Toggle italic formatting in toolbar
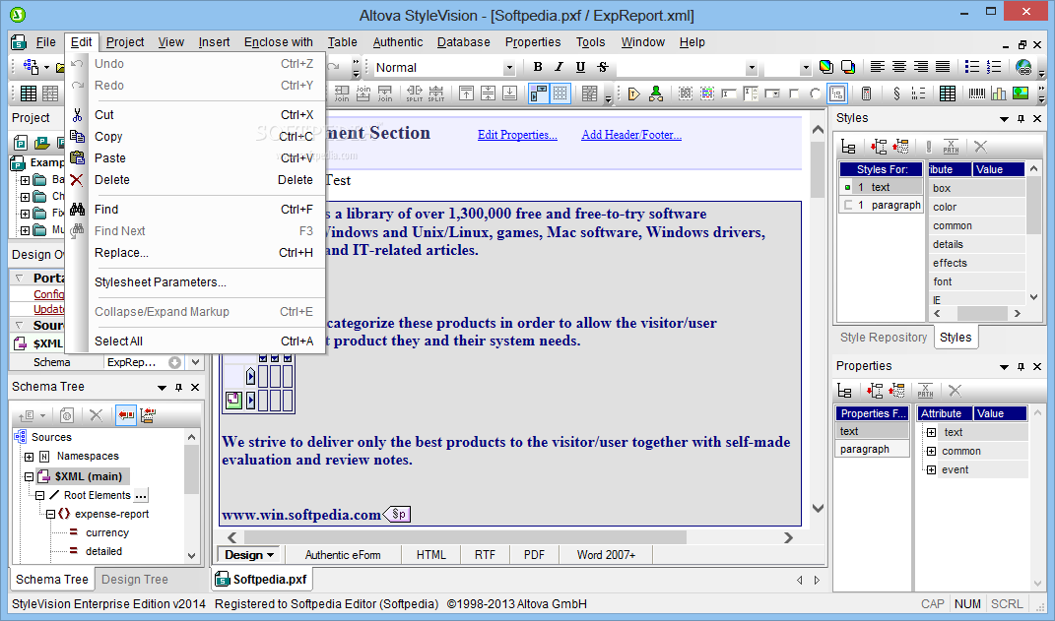The image size is (1055, 621). pyautogui.click(x=559, y=67)
